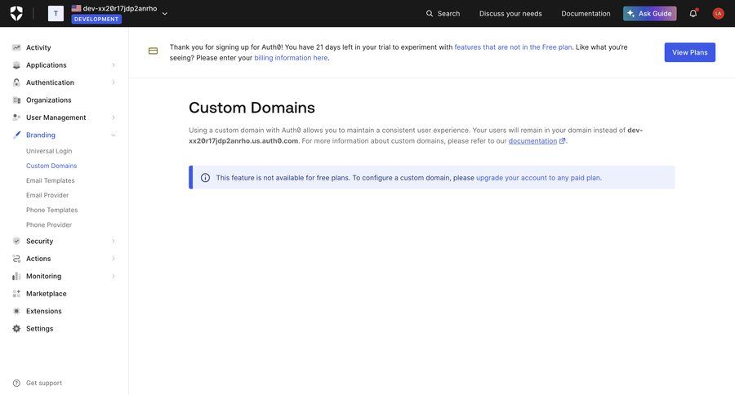Open the Marketplace sidebar label
Screen dimensions: 735x395
[47, 293]
